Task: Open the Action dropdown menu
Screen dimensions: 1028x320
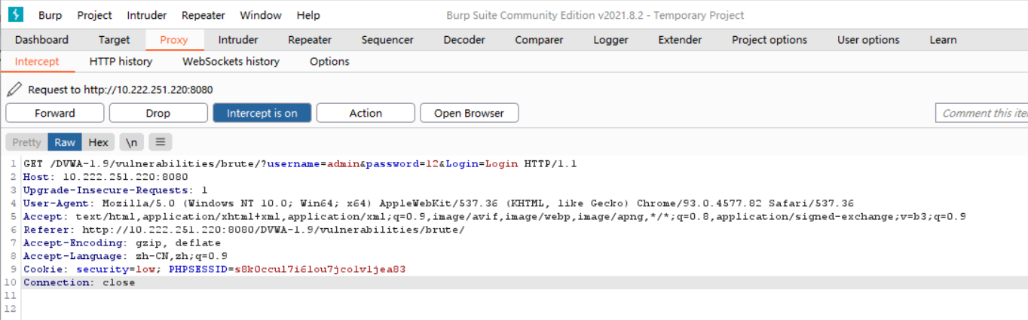Action: 366,113
